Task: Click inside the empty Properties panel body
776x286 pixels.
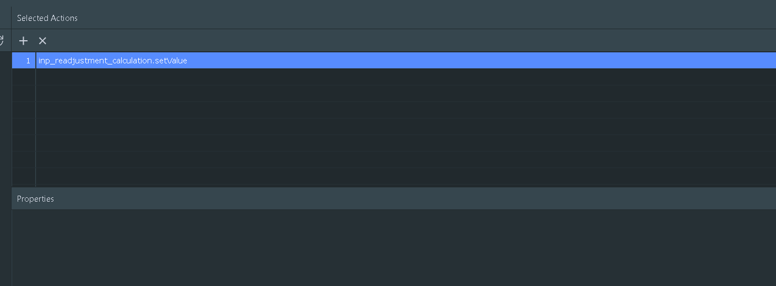Action: pos(386,248)
